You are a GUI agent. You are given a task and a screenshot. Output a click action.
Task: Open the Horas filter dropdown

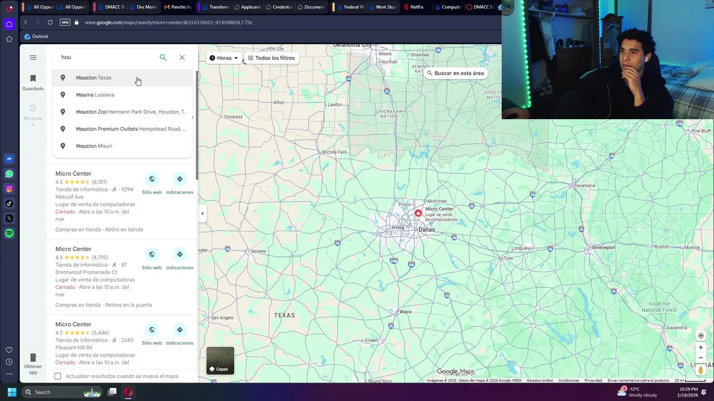(224, 58)
